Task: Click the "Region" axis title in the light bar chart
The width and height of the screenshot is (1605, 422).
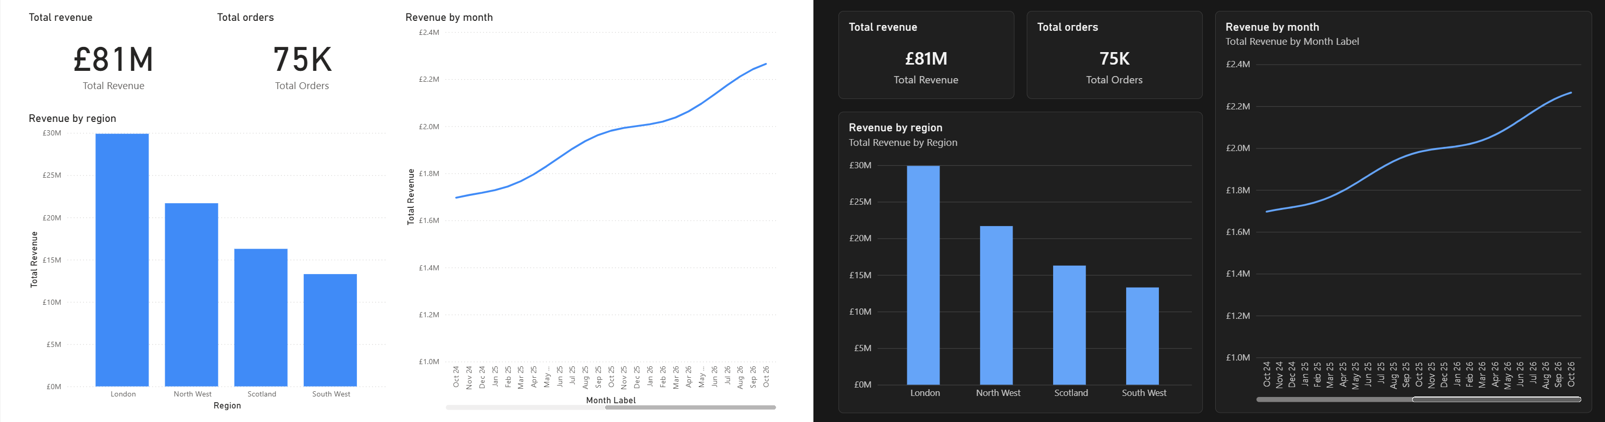Action: click(x=227, y=406)
